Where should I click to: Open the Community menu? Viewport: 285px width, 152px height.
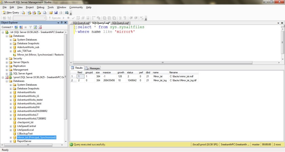pyautogui.click(x=76, y=7)
